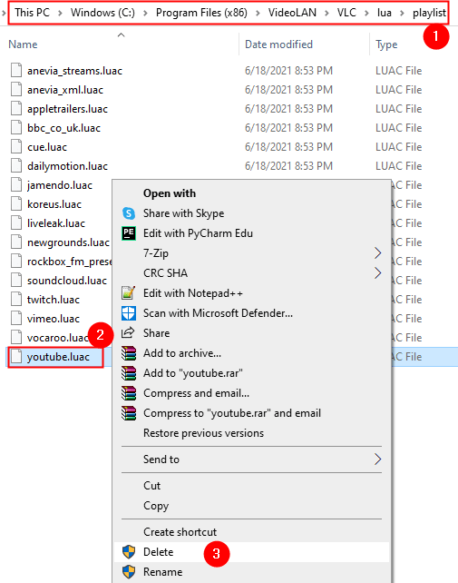
Task: Click the file icon of youtube.luac
Action: [x=16, y=356]
